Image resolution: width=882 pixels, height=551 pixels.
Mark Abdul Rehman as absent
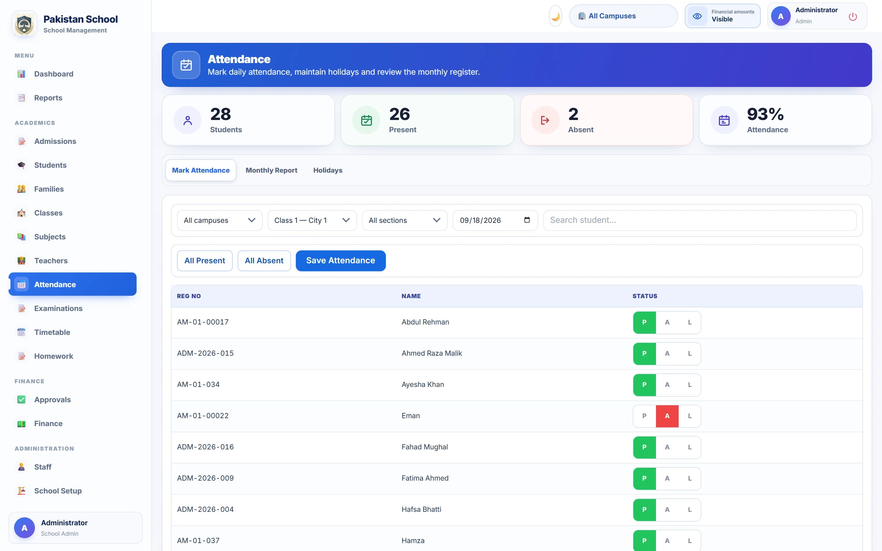[x=667, y=322]
